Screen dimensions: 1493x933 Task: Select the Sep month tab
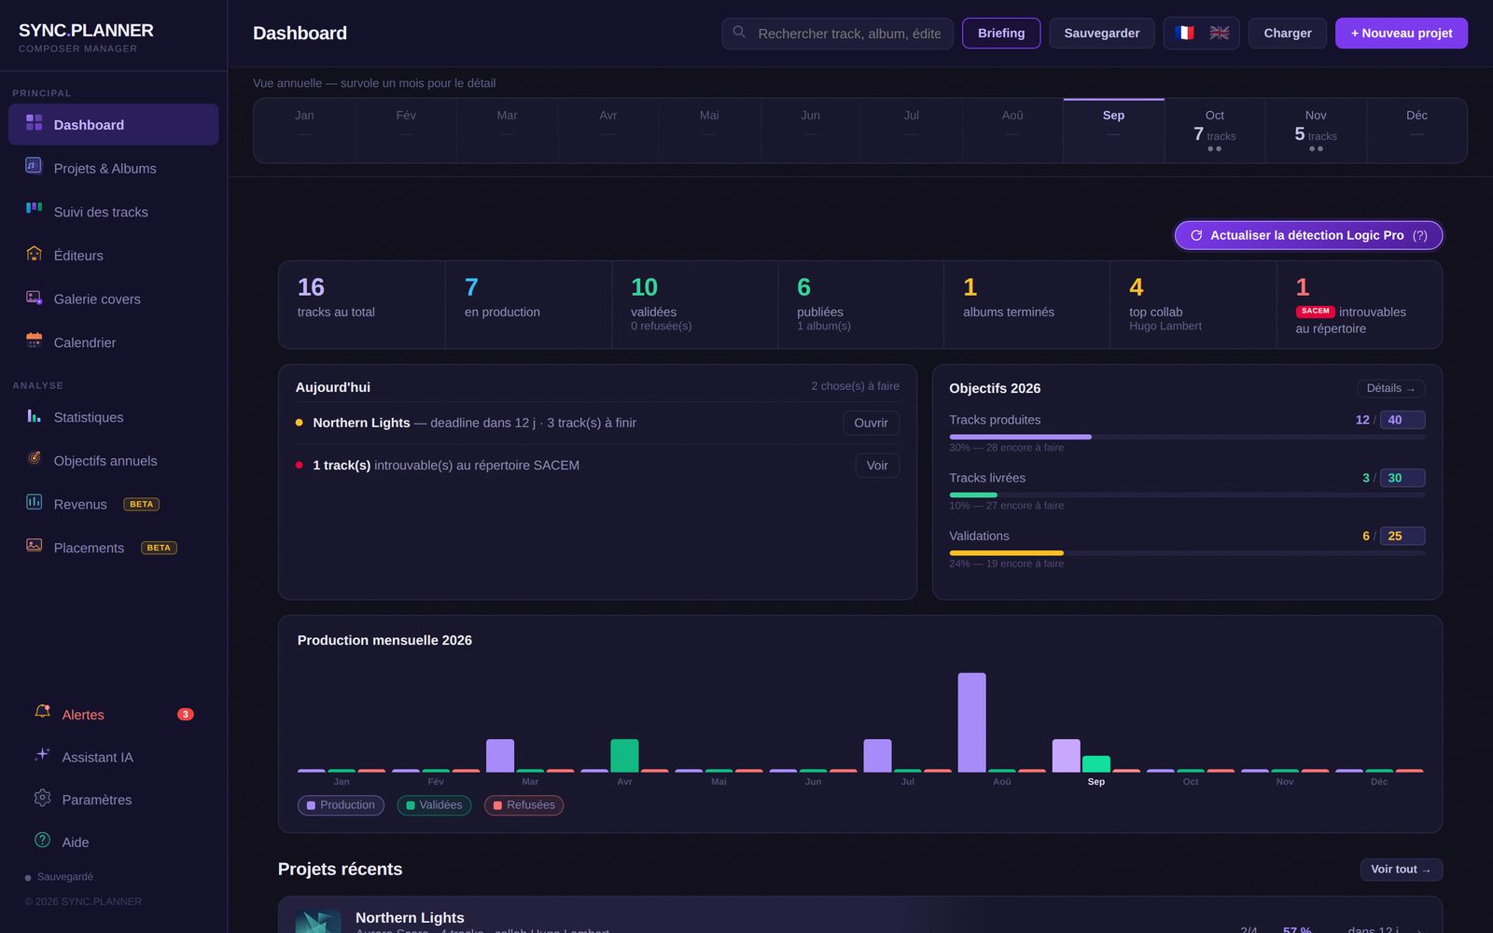tap(1113, 131)
